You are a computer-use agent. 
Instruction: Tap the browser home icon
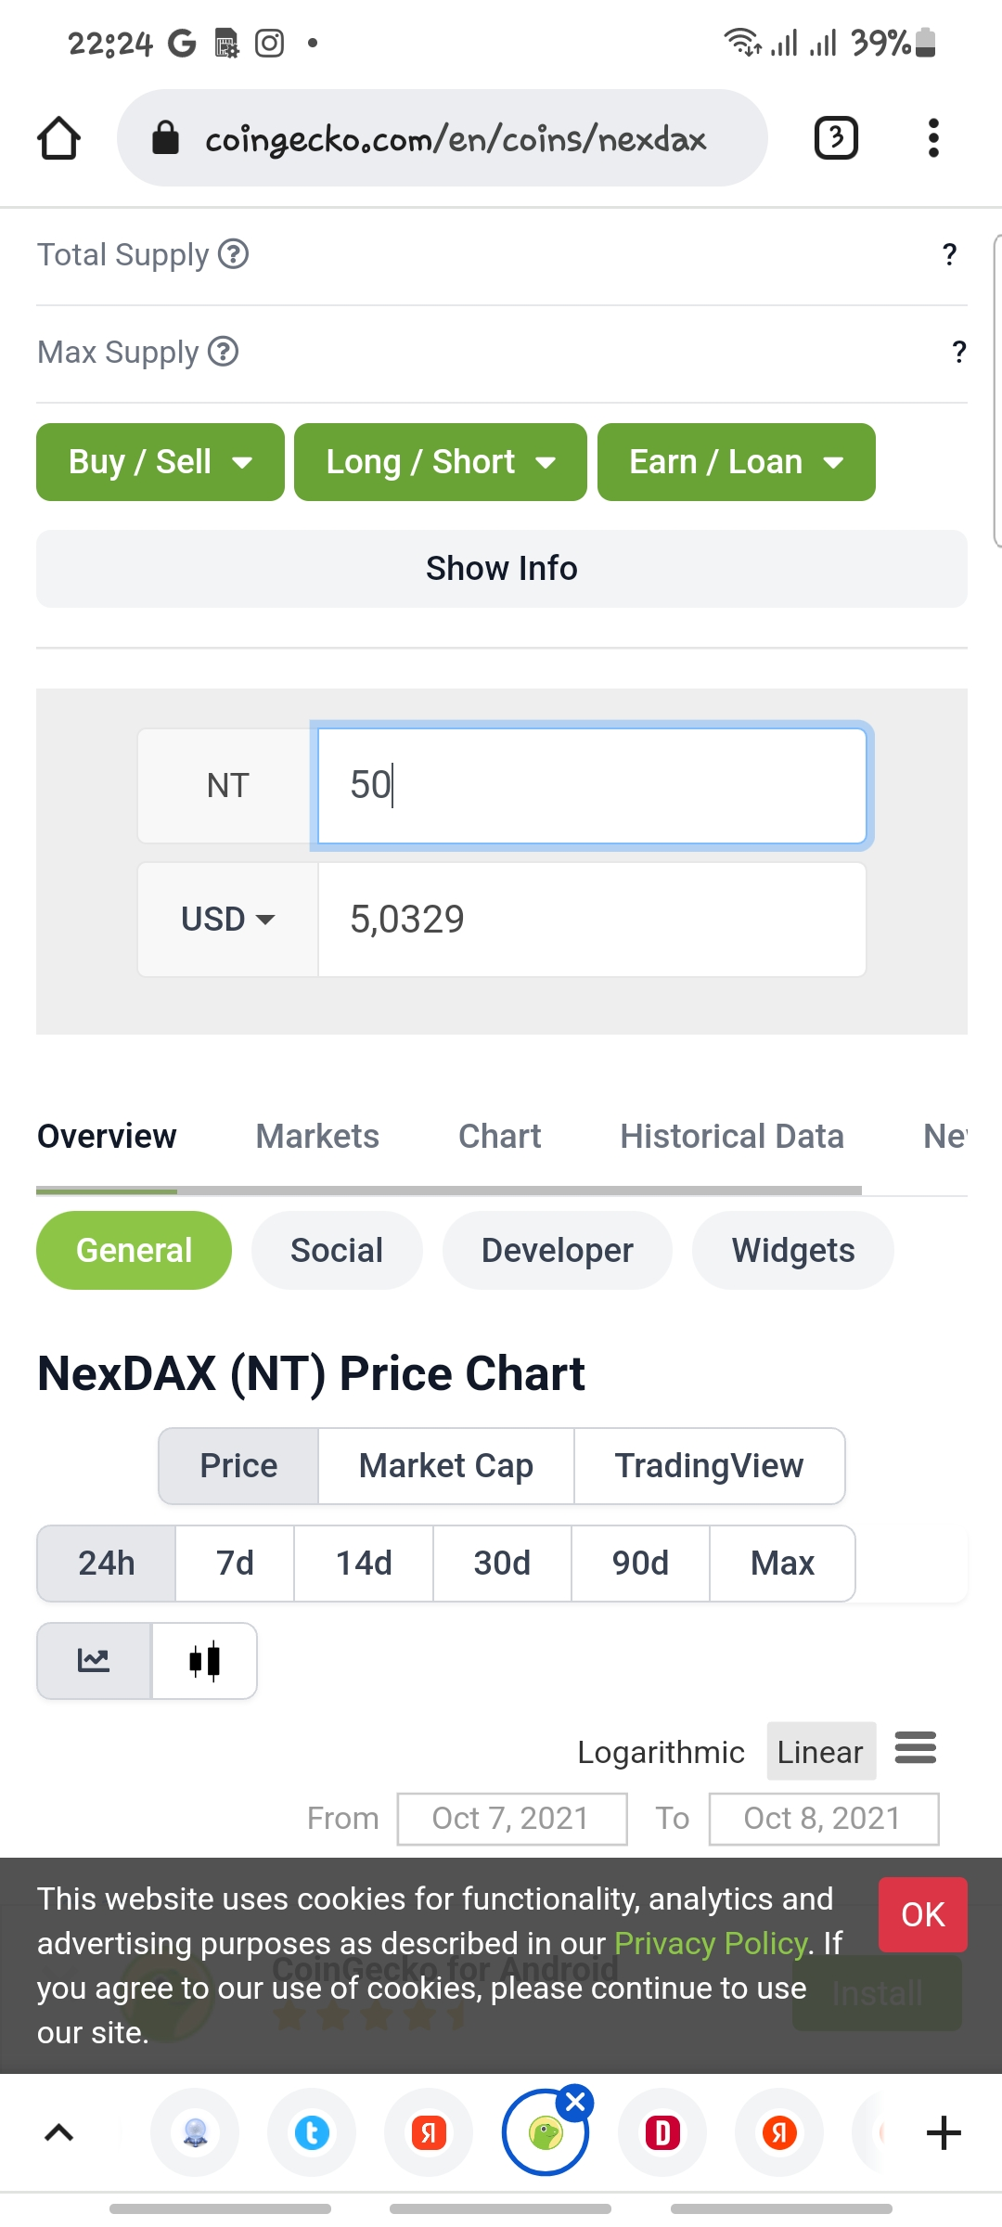[58, 138]
